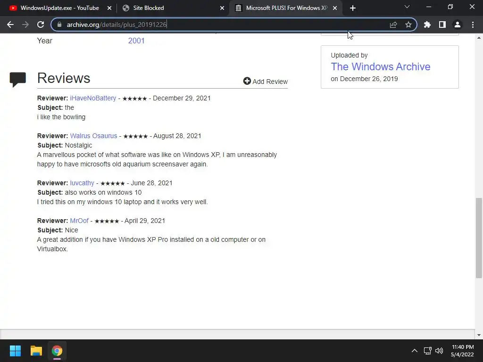
Task: Open reviewer MrOof profile
Action: (x=79, y=221)
